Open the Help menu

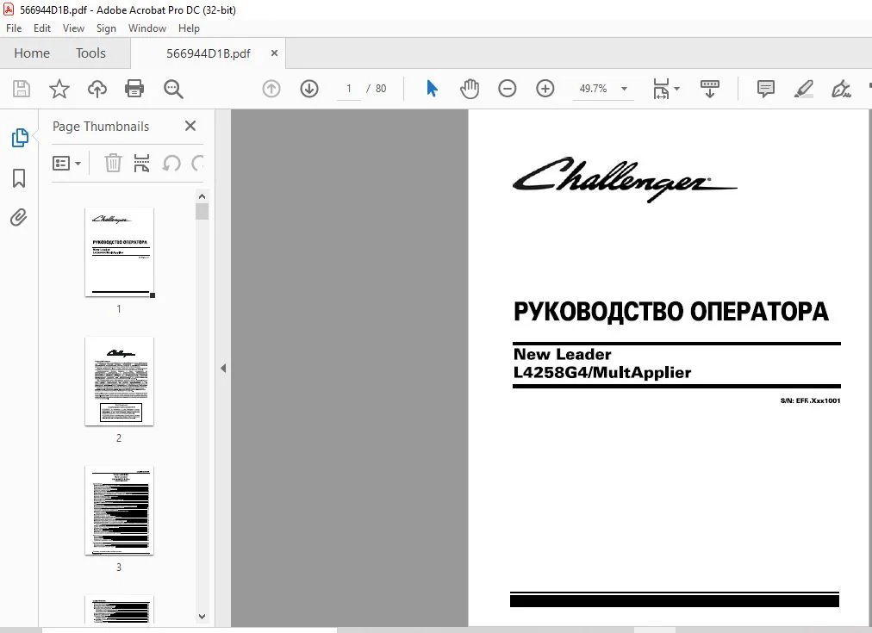coord(189,28)
